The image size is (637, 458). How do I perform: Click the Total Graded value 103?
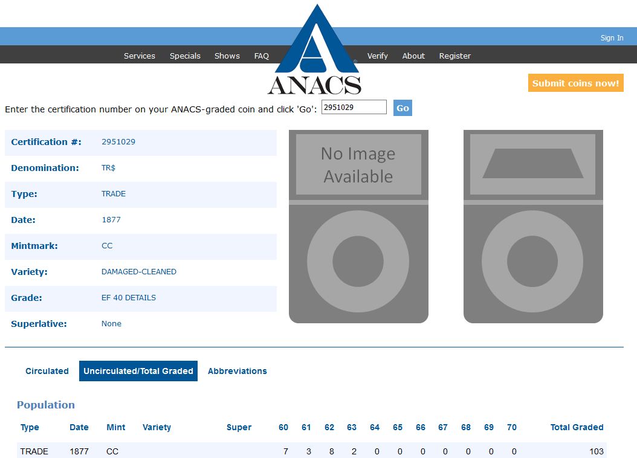click(x=596, y=451)
